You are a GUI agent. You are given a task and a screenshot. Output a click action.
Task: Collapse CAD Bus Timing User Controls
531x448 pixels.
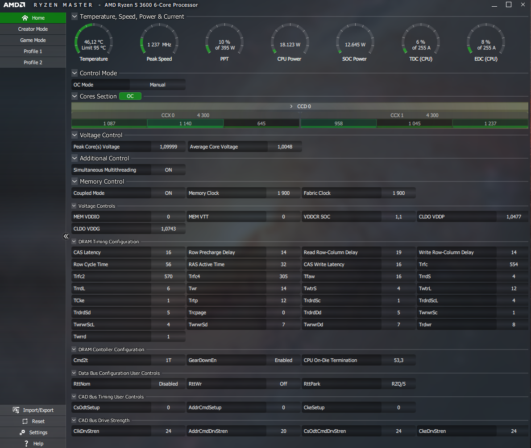click(74, 397)
